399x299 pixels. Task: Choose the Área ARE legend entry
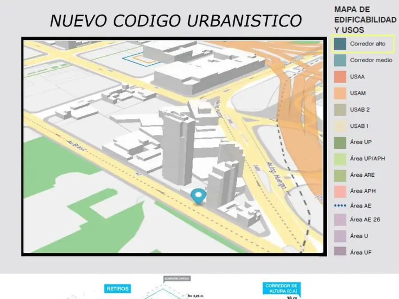362,175
